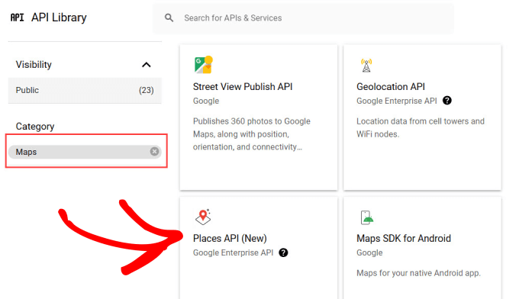Click the Category heading
The image size is (519, 299).
(x=35, y=127)
